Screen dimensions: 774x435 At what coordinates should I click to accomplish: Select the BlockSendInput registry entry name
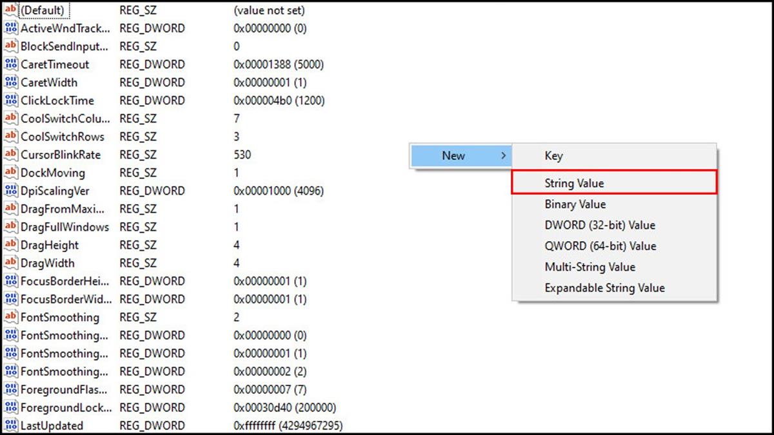pyautogui.click(x=64, y=46)
